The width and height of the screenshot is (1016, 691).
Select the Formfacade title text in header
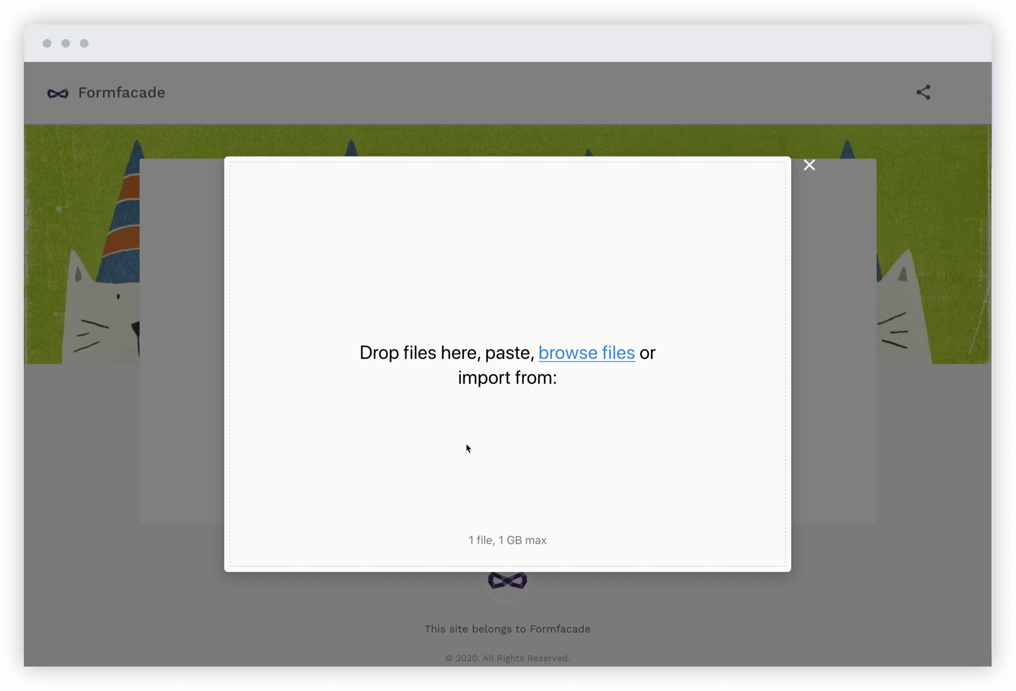click(x=122, y=93)
